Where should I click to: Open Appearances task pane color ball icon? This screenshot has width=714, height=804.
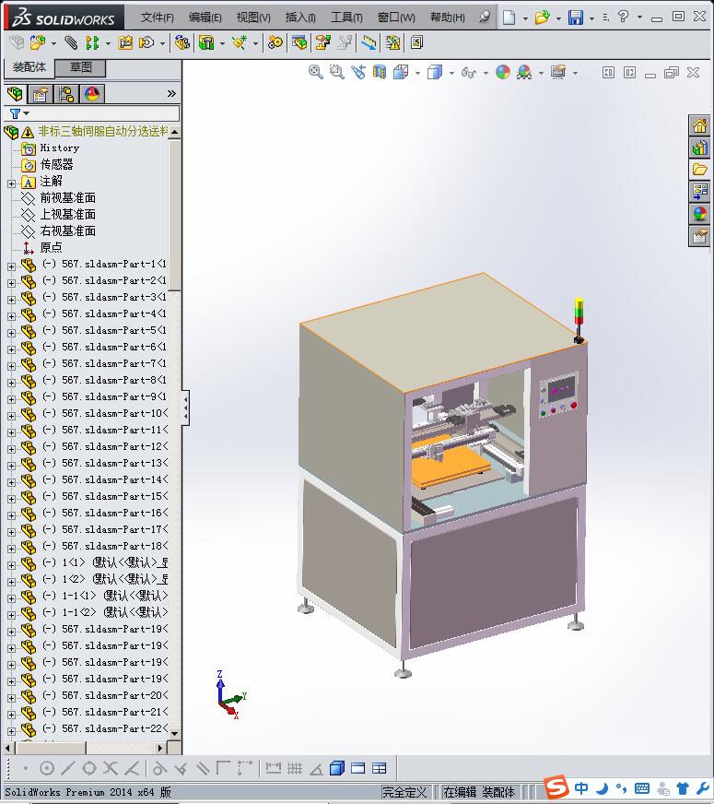pos(699,214)
